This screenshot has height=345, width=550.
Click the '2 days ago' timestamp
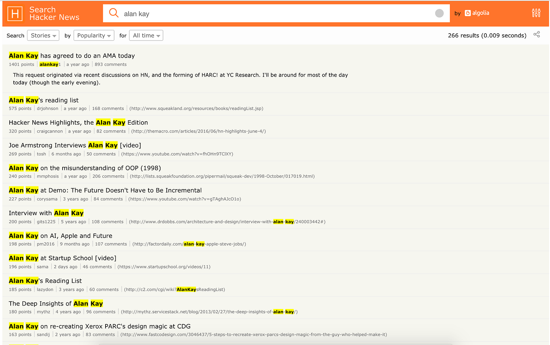click(x=66, y=267)
